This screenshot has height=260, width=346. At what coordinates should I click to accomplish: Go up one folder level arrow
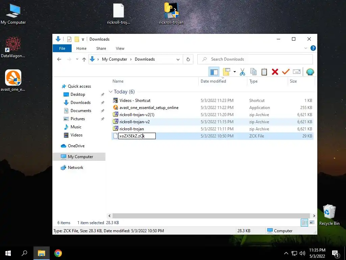tap(84, 59)
